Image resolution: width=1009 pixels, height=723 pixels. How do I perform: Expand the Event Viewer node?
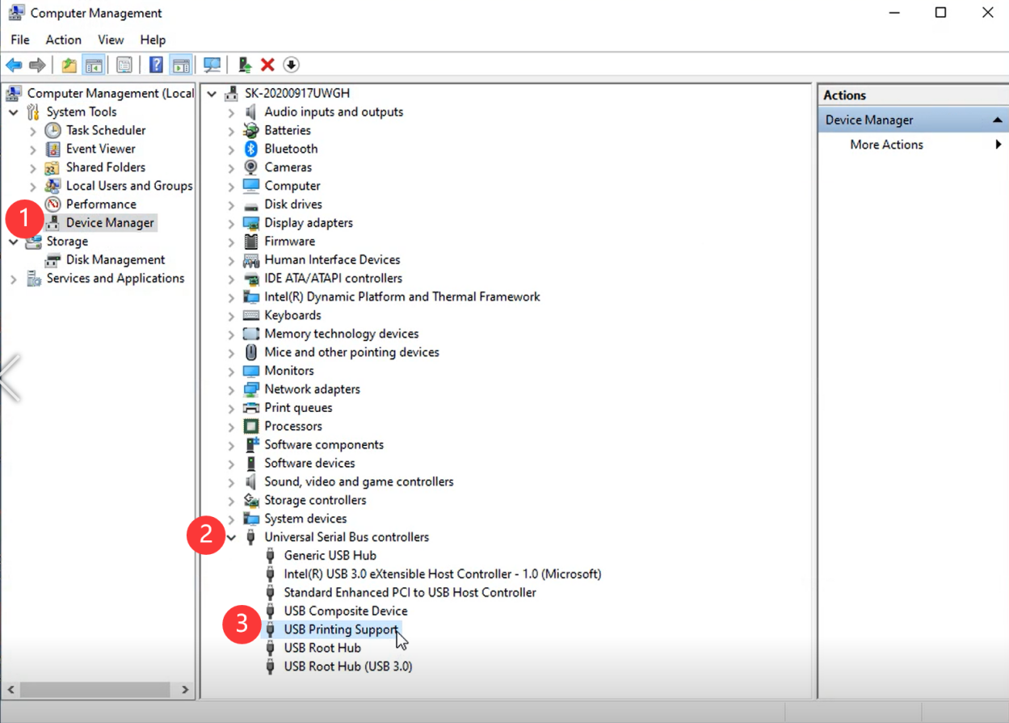pos(33,149)
